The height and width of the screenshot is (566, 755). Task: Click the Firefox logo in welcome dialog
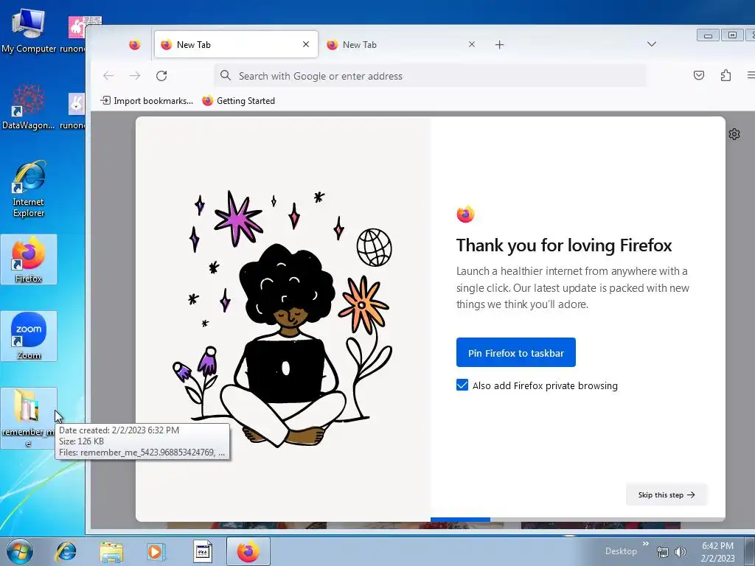465,214
